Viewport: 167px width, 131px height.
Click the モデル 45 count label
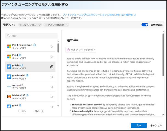coord(9,25)
